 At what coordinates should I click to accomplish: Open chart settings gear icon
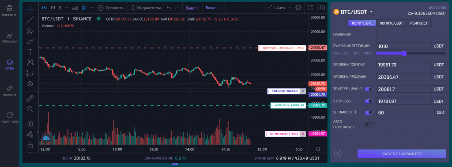[299, 8]
